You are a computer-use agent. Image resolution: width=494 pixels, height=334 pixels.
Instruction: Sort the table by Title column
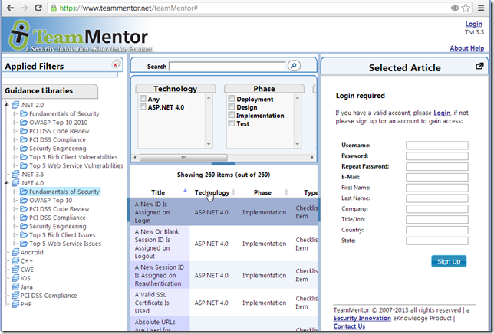158,192
